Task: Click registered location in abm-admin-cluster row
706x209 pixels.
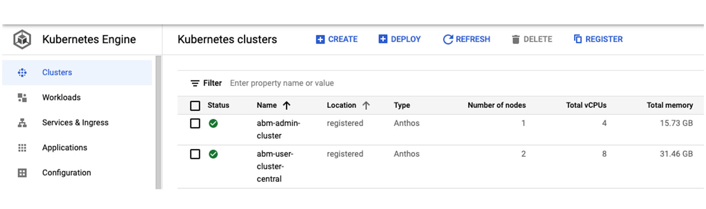Action: [x=345, y=123]
